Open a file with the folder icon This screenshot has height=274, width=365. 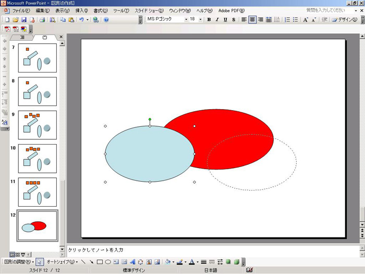[x=15, y=20]
